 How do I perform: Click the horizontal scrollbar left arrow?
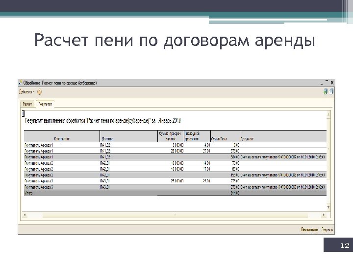(x=25, y=215)
